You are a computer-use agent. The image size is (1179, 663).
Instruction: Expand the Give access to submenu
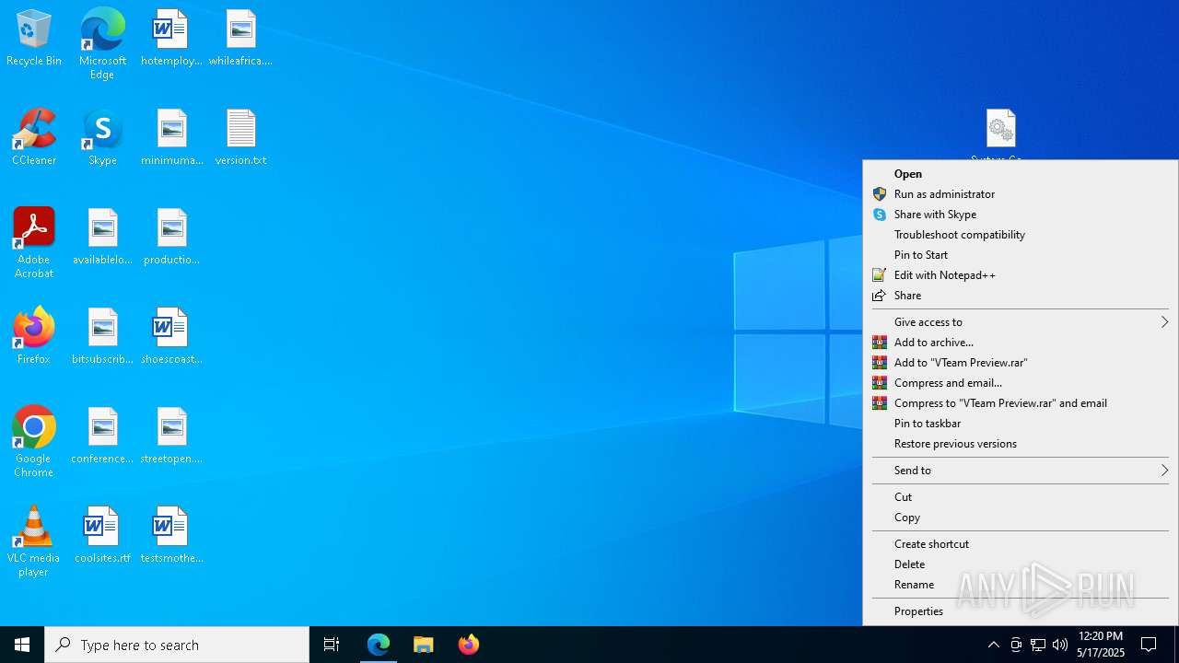1021,322
